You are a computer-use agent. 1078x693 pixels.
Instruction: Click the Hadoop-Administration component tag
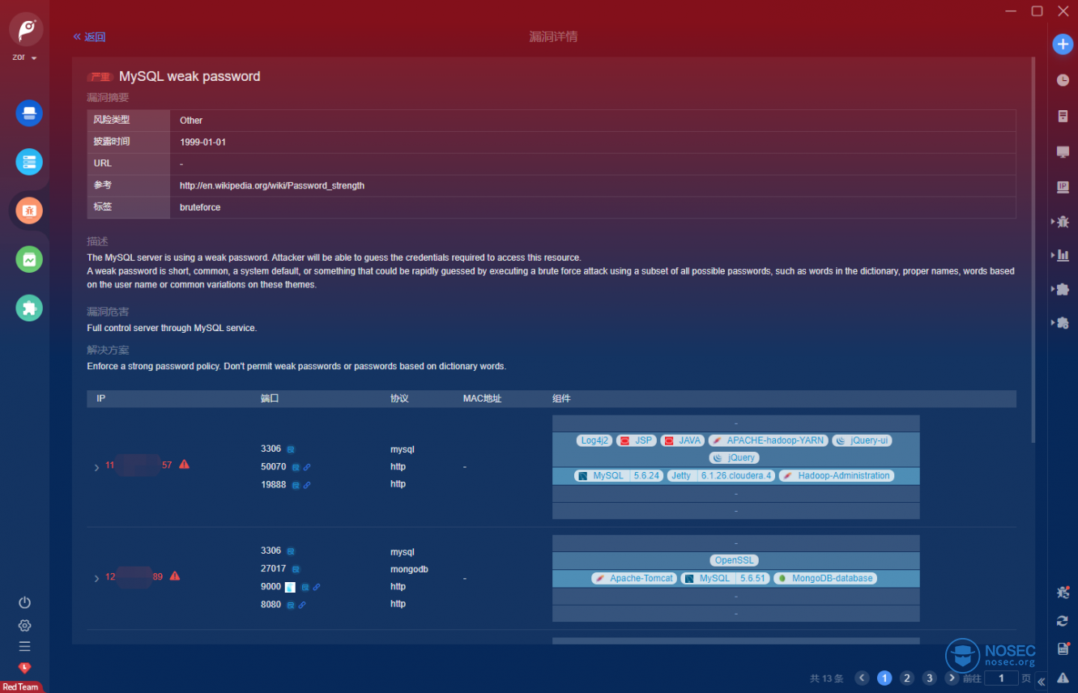[x=837, y=476]
